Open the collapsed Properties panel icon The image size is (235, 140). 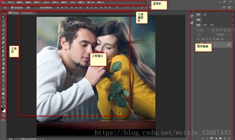point(192,23)
